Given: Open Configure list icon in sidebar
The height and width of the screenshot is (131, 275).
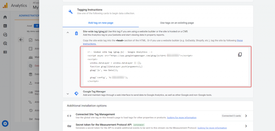Looking at the screenshot, I should pyautogui.click(x=5, y=52).
